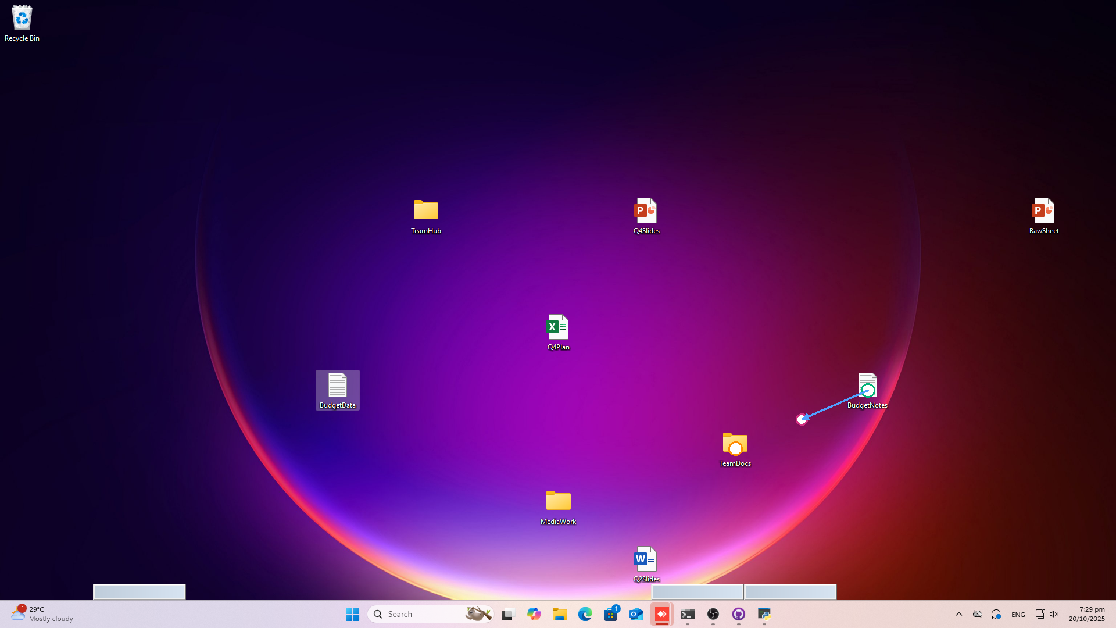
Task: Open GitHub Desktop from the taskbar
Action: point(739,614)
